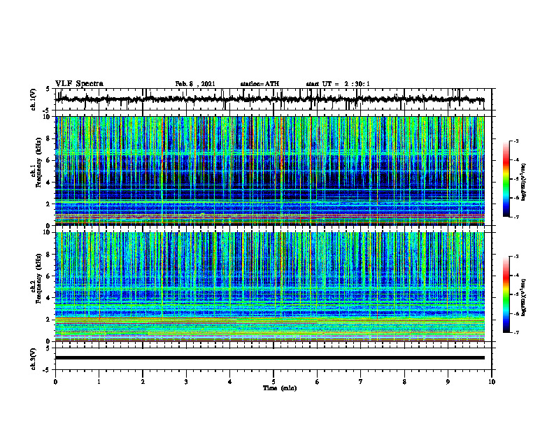Click the "ch.3(V)" waveform axis label
Viewport: 554px width, 428px height.
(x=34, y=359)
